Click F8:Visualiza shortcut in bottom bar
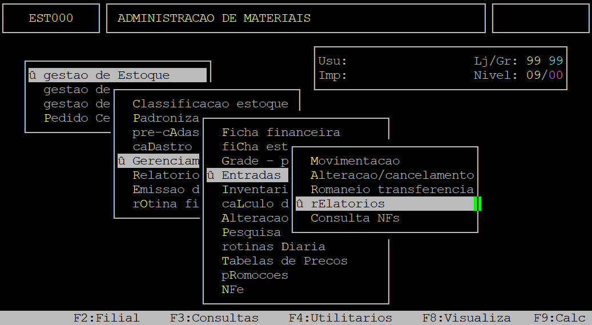 point(466,318)
